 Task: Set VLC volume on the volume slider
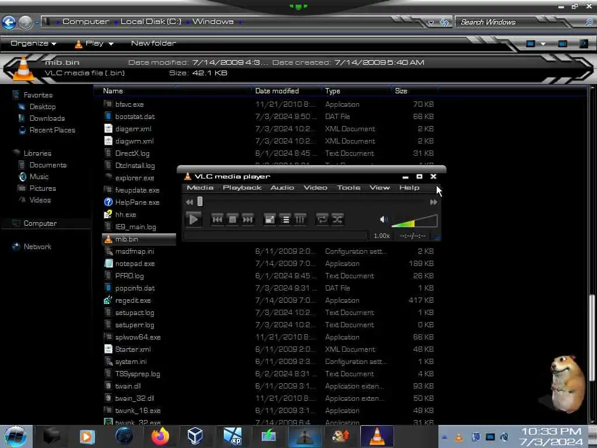415,221
